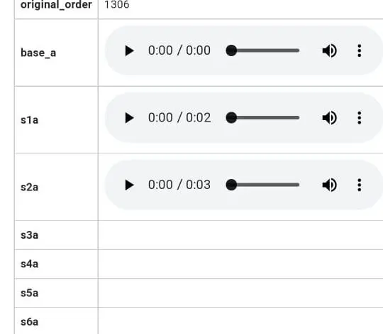Click the s1a slider thumb handle
The width and height of the screenshot is (383, 334).
231,118
